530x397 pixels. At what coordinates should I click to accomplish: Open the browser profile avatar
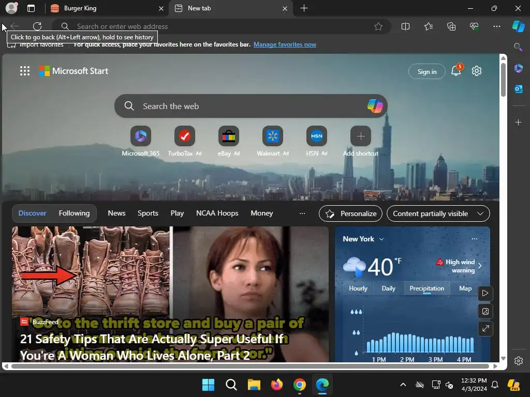pos(11,8)
